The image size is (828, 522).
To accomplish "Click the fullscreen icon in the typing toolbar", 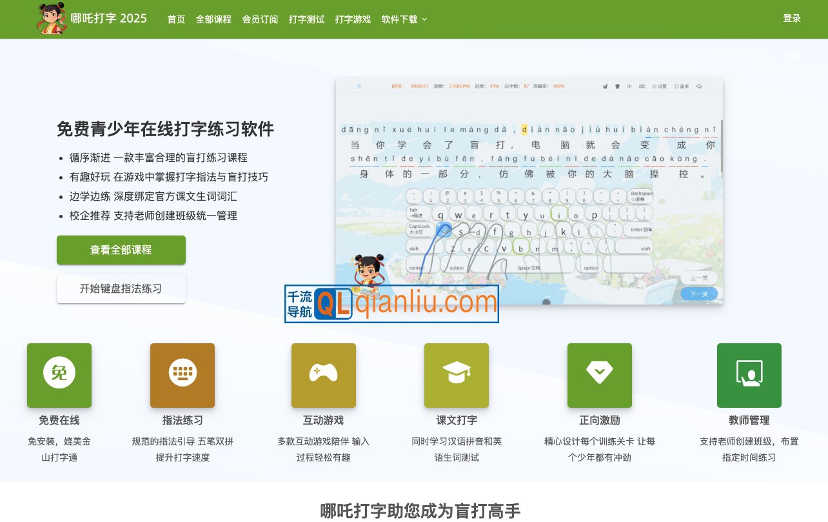I will [699, 86].
